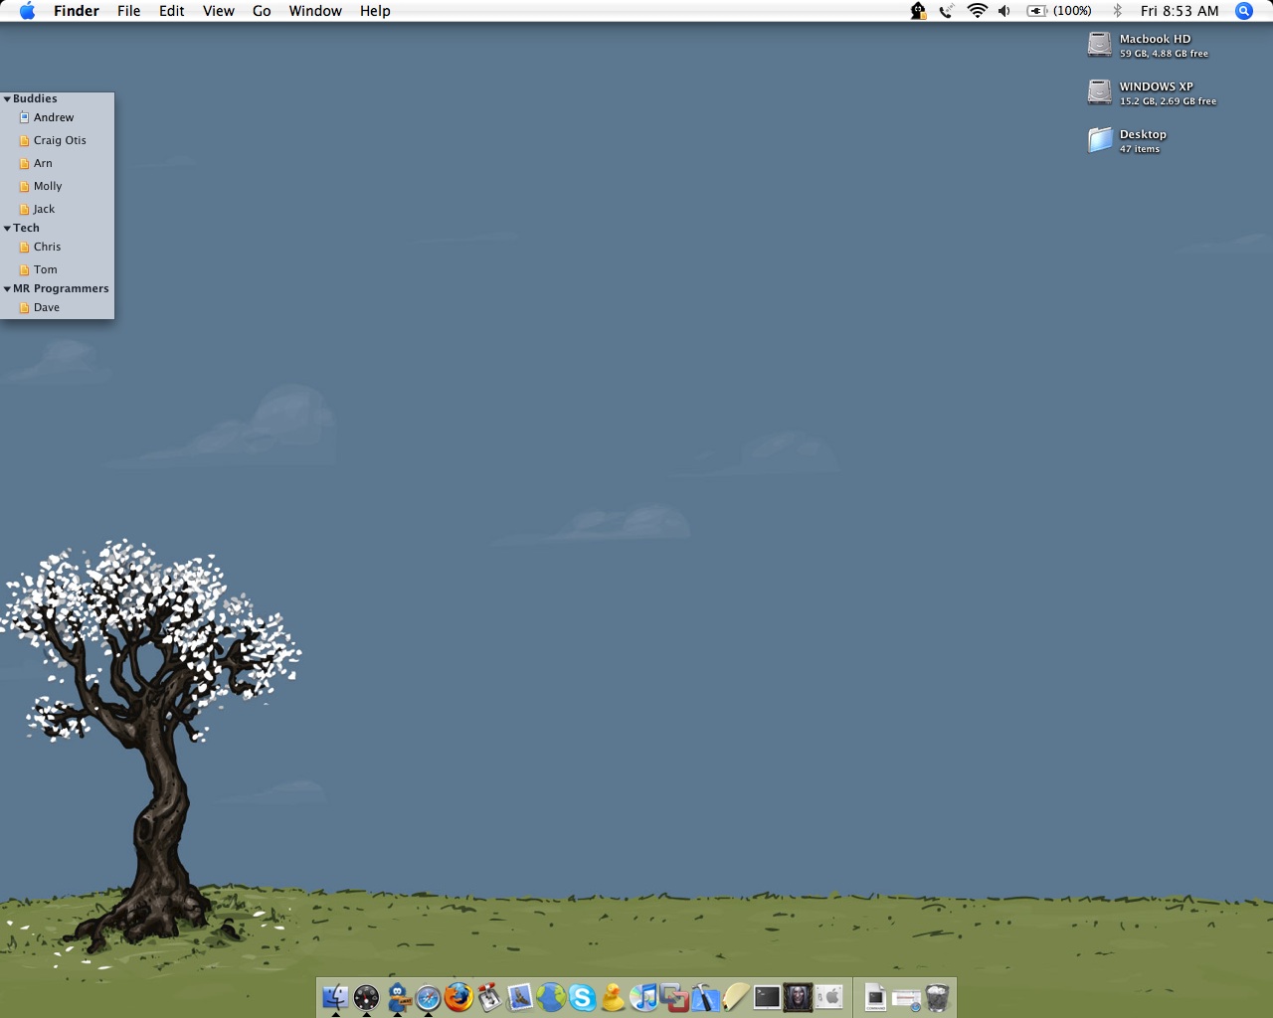Viewport: 1273px width, 1018px height.
Task: Select Dave under MR Programmers
Action: pyautogui.click(x=57, y=307)
